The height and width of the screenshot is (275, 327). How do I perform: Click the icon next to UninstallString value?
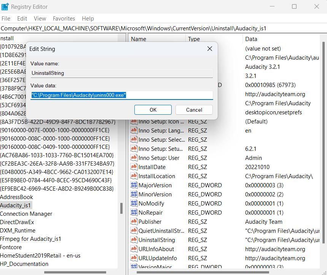pyautogui.click(x=134, y=240)
